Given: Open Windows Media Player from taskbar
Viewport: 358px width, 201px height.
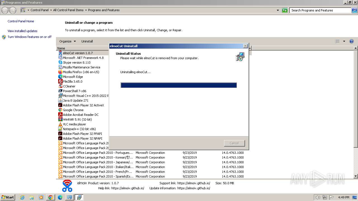Looking at the screenshot, I should tap(41, 197).
